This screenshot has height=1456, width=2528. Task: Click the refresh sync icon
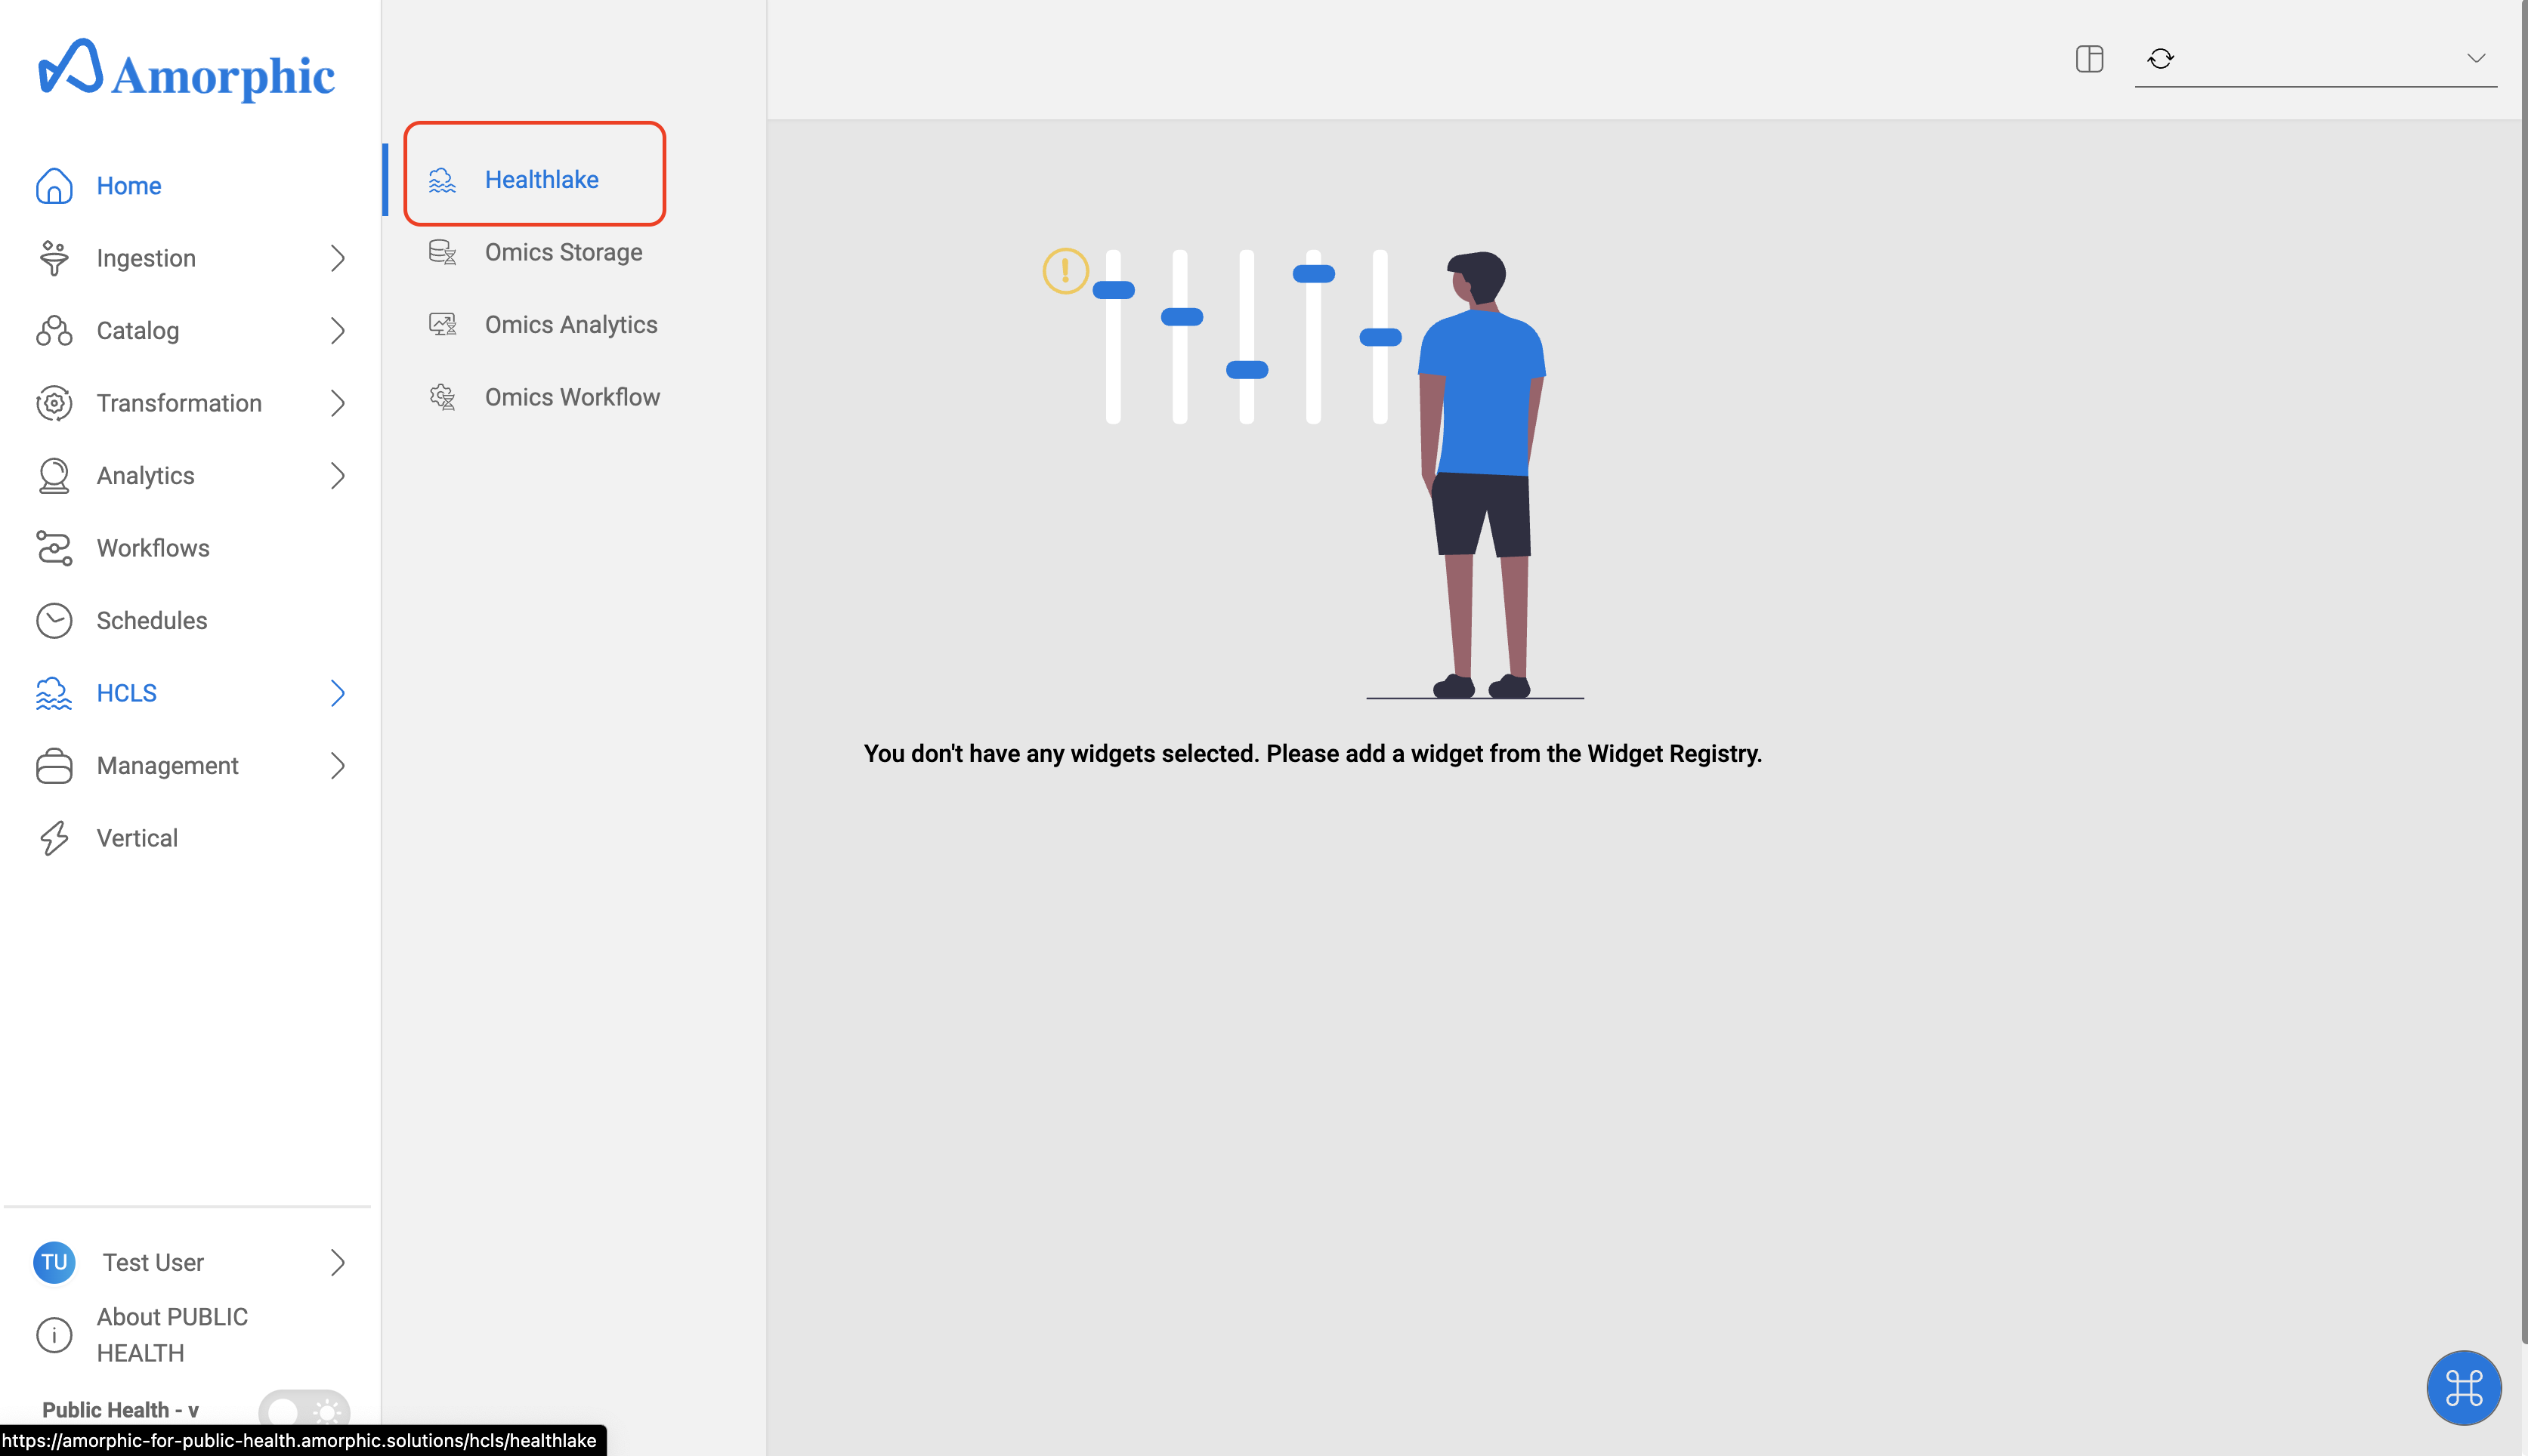(x=2160, y=59)
